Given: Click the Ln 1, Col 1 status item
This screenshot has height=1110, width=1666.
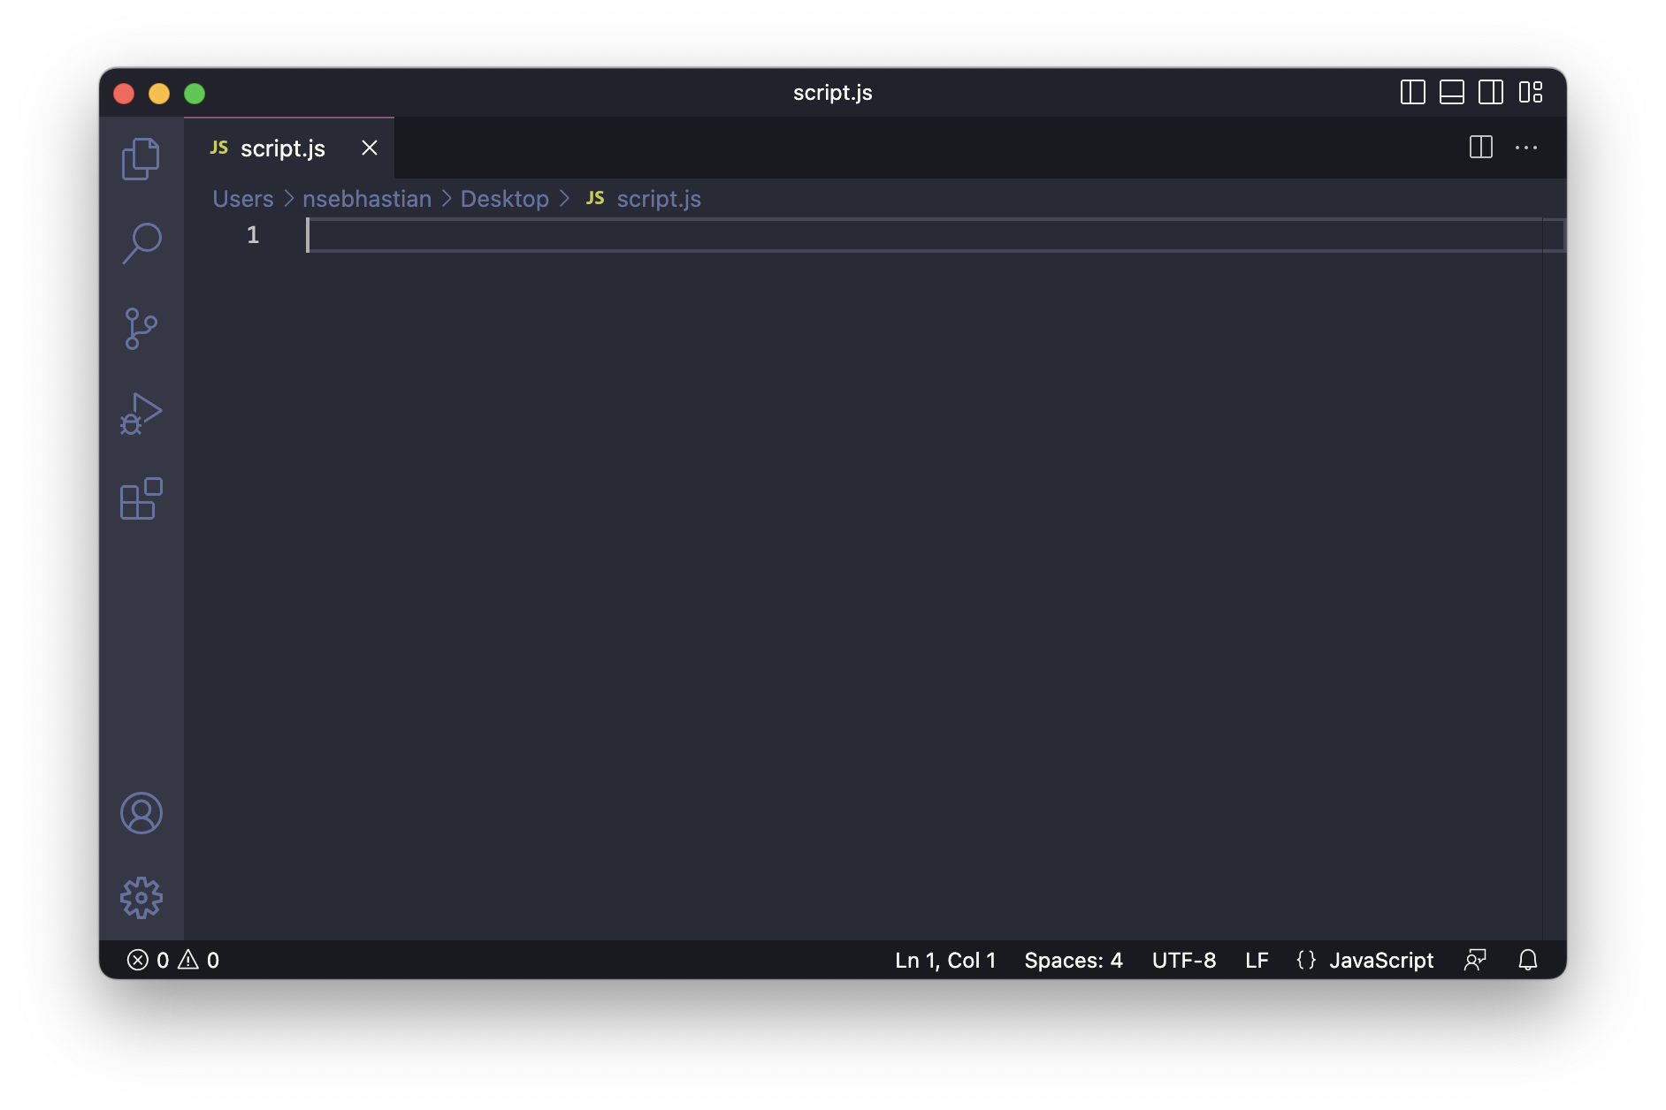Looking at the screenshot, I should pyautogui.click(x=945, y=960).
